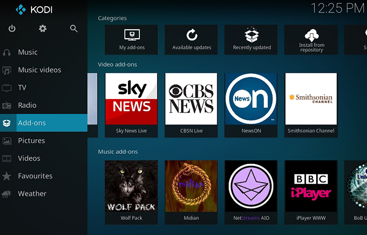Open Recently updated category
367x235 pixels.
[251, 40]
